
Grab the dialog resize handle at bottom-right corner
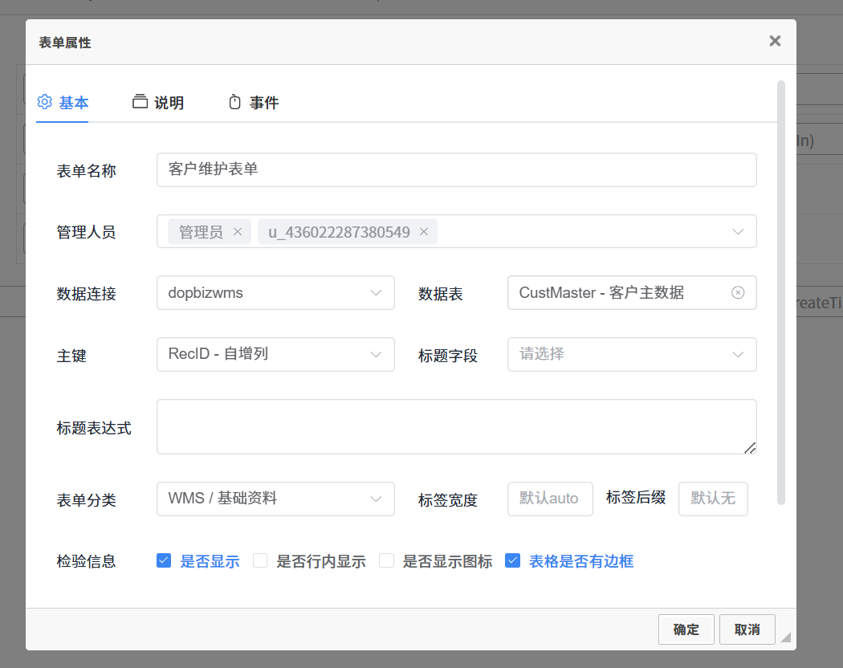coord(785,637)
